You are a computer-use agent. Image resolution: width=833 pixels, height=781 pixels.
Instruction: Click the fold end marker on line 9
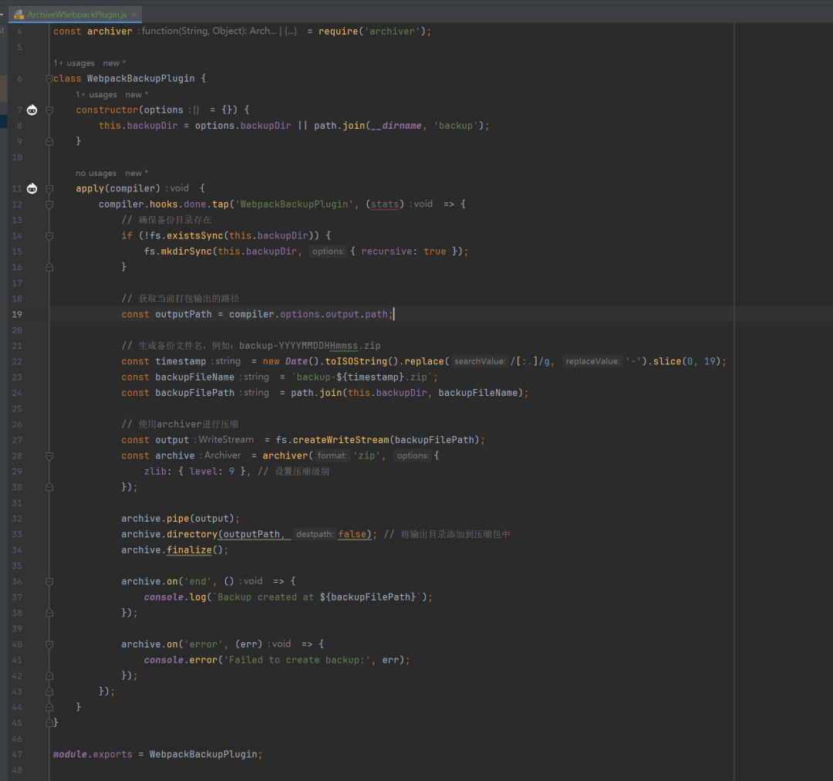[x=49, y=141]
